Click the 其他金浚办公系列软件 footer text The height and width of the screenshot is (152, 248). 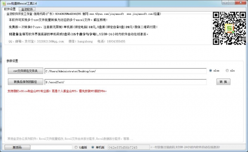coord(70,139)
